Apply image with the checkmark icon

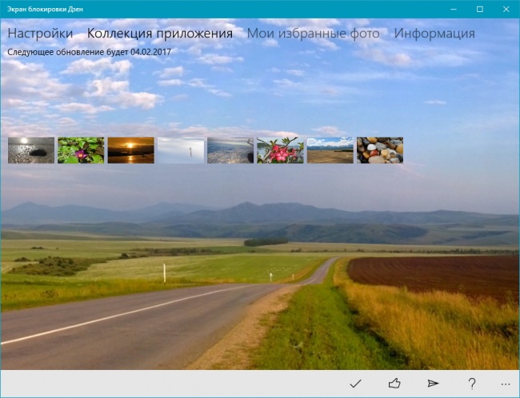(x=355, y=384)
